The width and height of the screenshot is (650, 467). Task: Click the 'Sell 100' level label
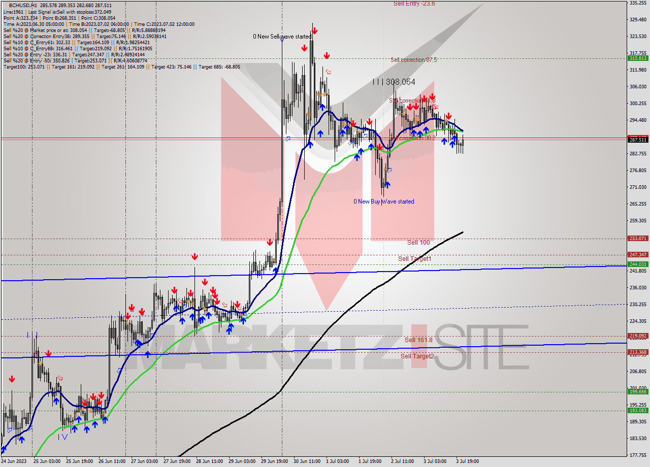[x=418, y=243]
